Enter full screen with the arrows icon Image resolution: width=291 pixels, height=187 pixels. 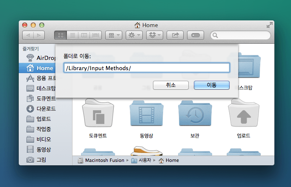(x=269, y=25)
